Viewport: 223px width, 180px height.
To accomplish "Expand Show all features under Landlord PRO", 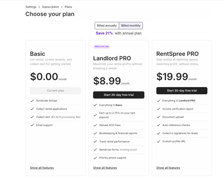I will pyautogui.click(x=105, y=168).
